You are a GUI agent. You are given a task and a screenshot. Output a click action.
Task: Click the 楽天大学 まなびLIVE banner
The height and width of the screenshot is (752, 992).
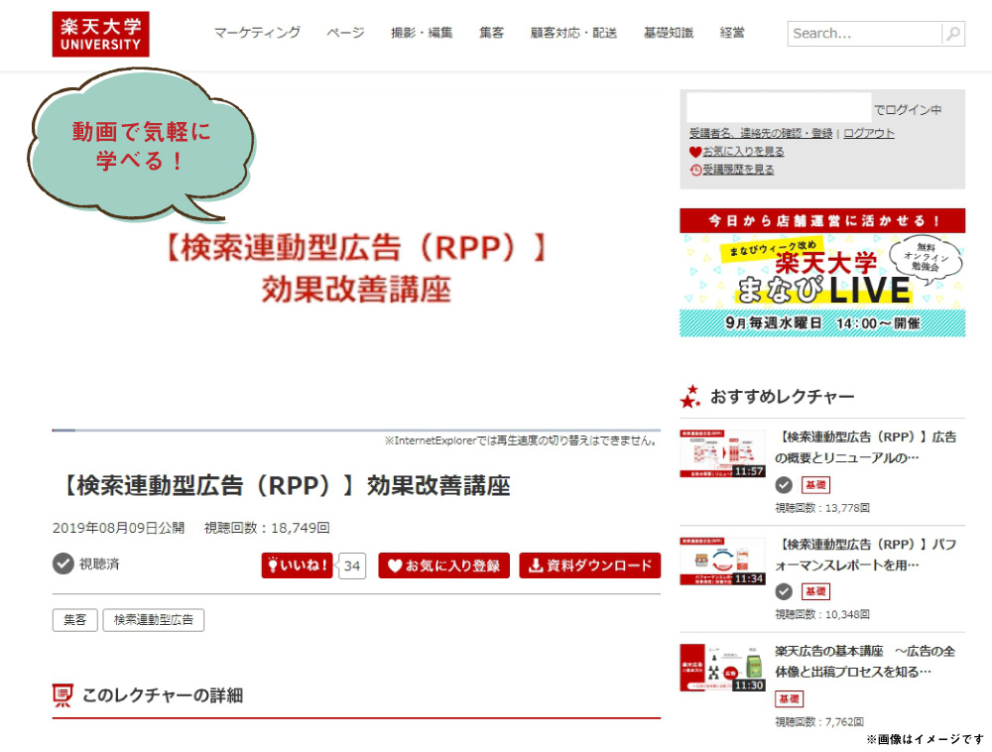[x=822, y=273]
